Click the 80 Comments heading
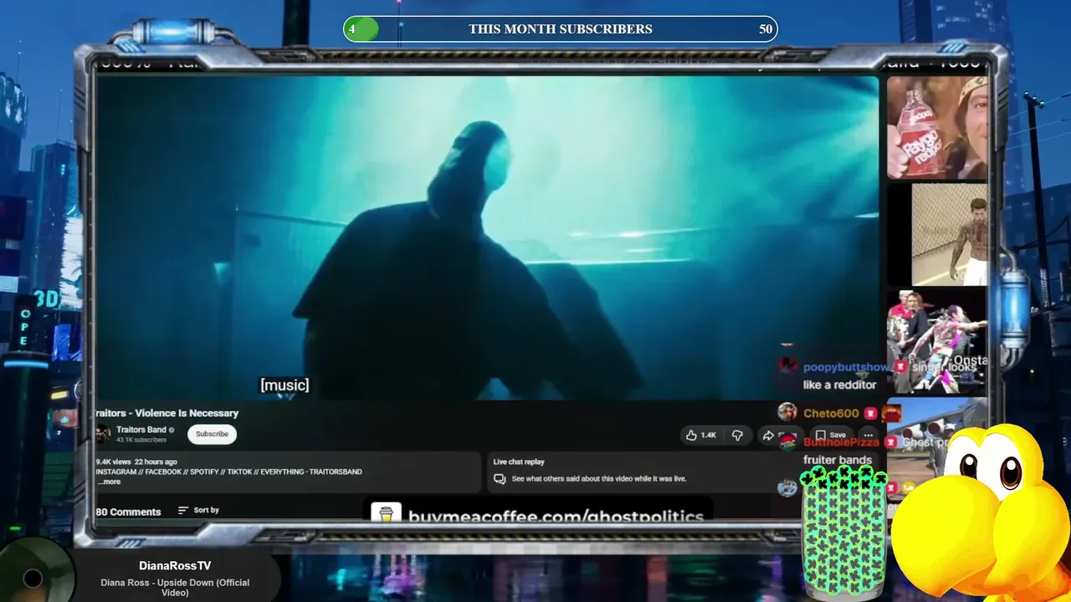 128,512
